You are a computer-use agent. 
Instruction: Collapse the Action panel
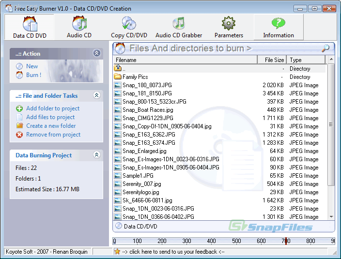coord(97,53)
